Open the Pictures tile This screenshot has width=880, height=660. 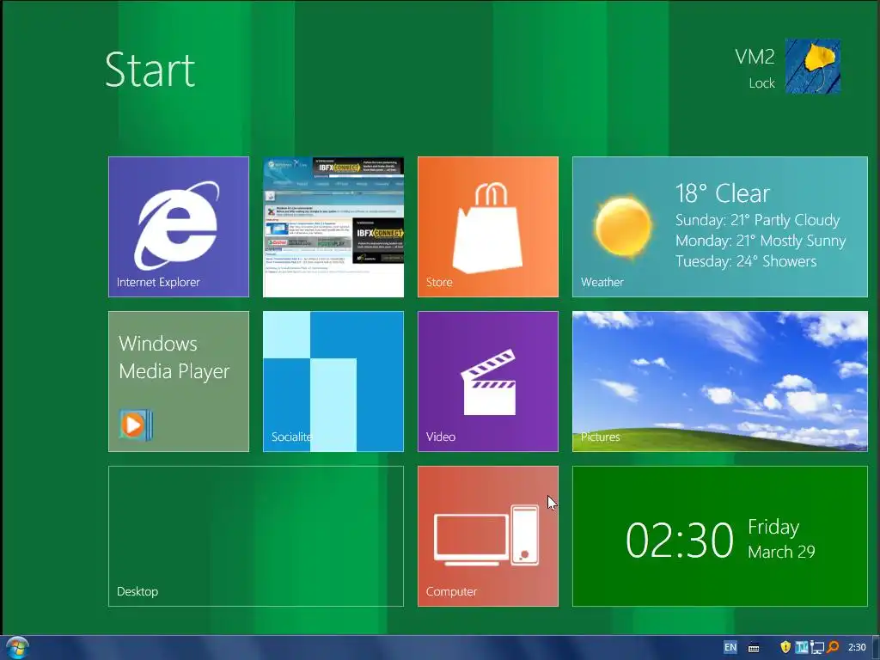click(x=720, y=382)
